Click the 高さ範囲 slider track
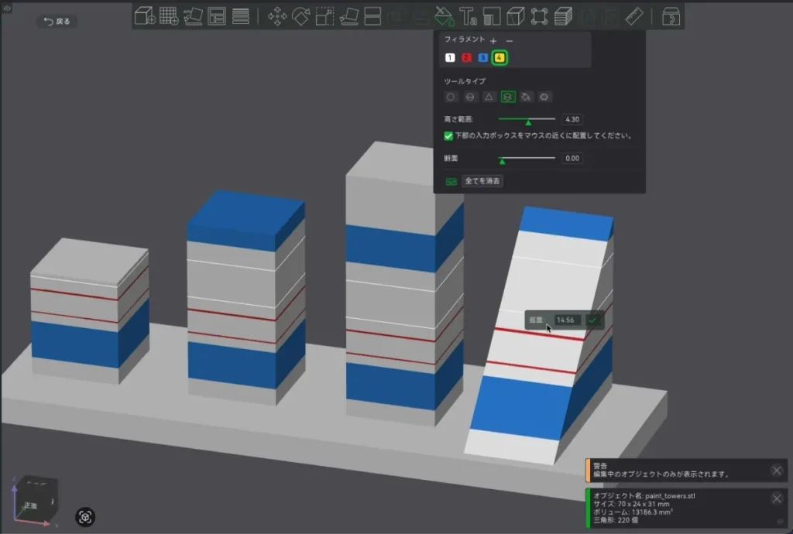 point(527,119)
